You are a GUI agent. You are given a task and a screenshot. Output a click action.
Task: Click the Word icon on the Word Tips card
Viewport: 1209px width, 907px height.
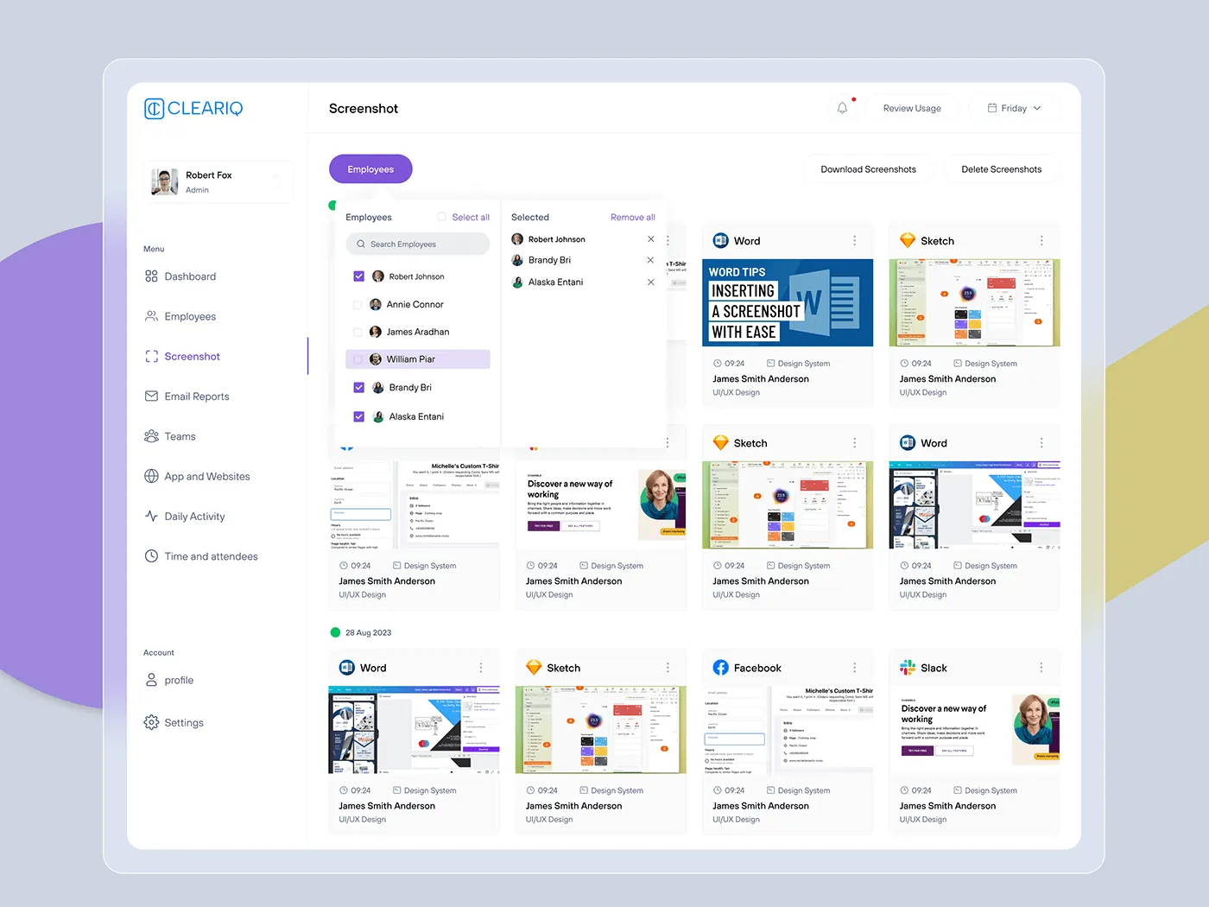(x=719, y=240)
